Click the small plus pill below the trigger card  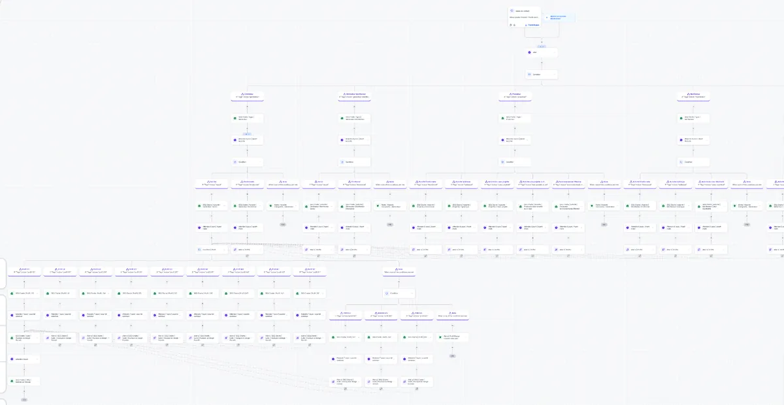coord(542,46)
